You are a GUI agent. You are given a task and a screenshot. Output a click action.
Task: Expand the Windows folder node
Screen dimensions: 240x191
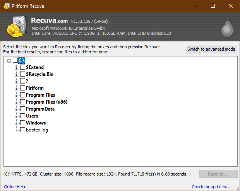pyautogui.click(x=17, y=123)
